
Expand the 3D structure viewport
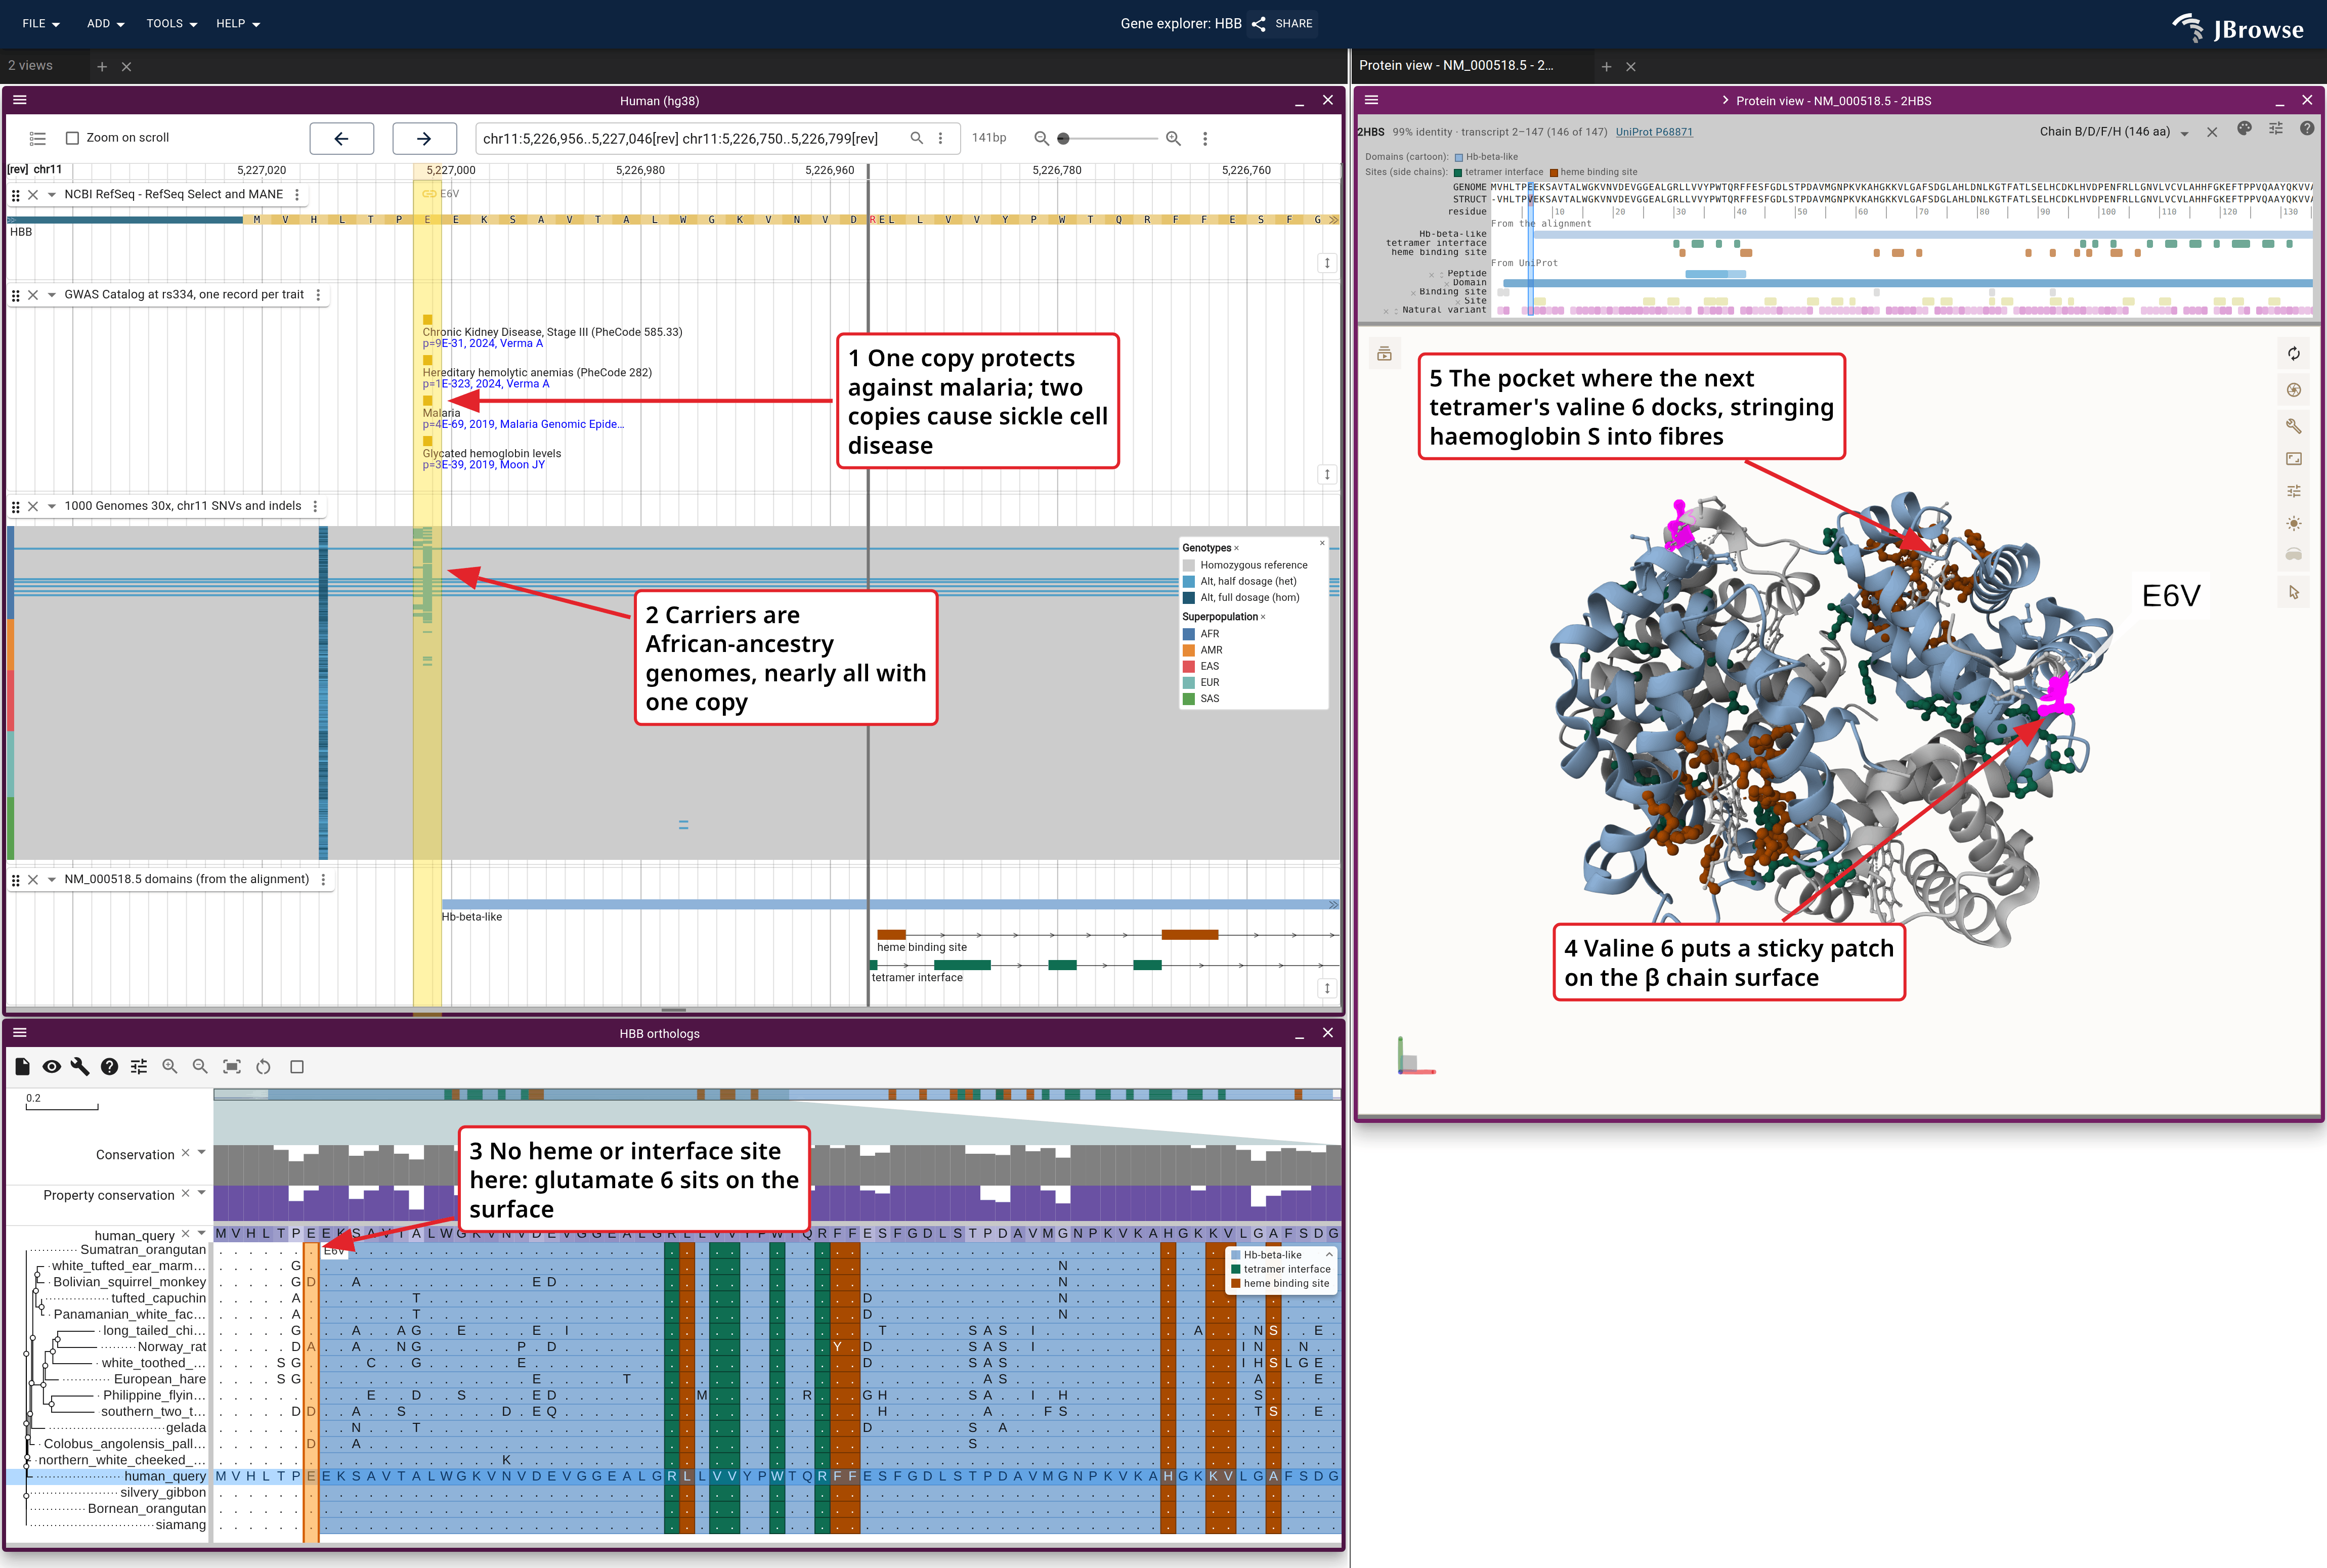2293,459
